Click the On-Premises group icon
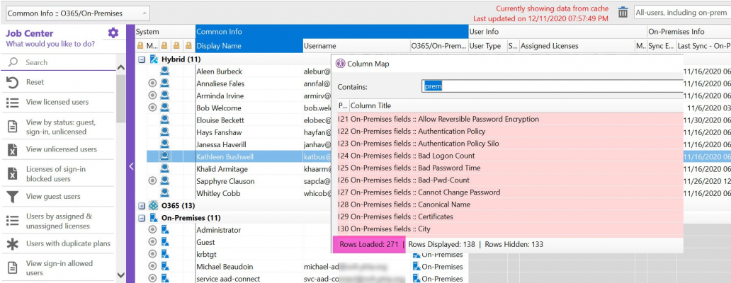Screen dimensions: 731x283 (154, 217)
